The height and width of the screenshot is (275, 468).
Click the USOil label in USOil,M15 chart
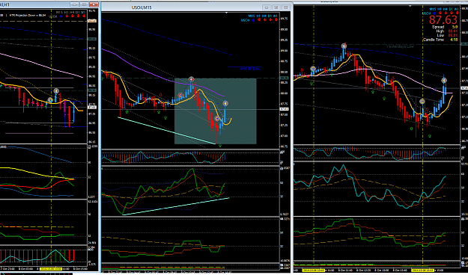coord(246,20)
